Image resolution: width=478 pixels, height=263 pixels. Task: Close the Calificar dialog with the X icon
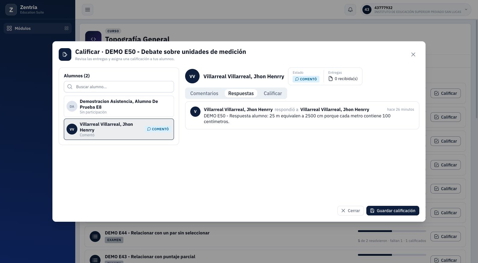[413, 54]
